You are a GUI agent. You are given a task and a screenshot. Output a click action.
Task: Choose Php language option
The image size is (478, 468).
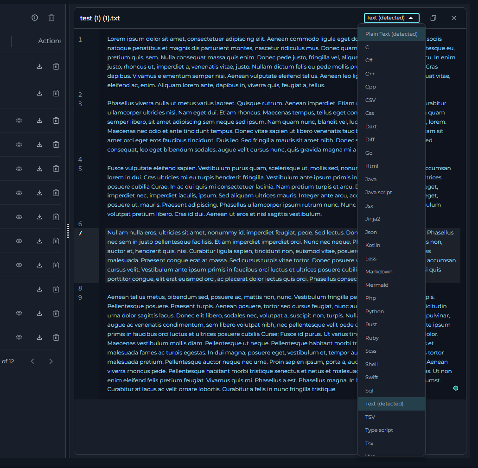click(391, 298)
